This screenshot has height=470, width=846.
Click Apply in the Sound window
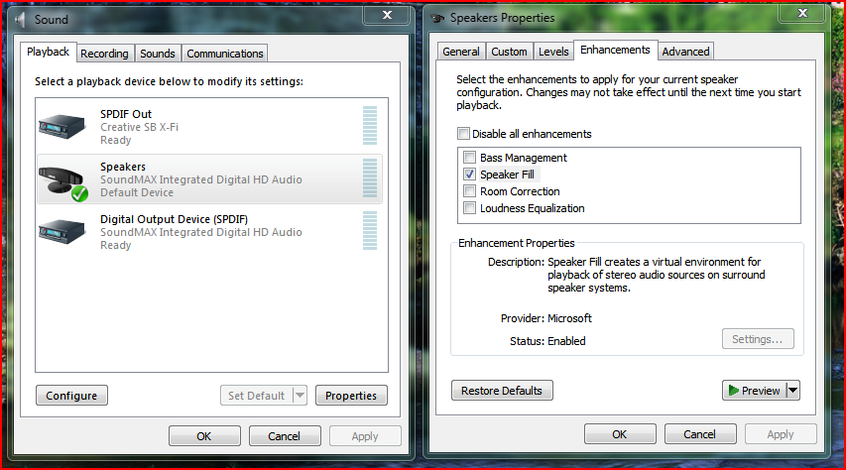(x=365, y=436)
